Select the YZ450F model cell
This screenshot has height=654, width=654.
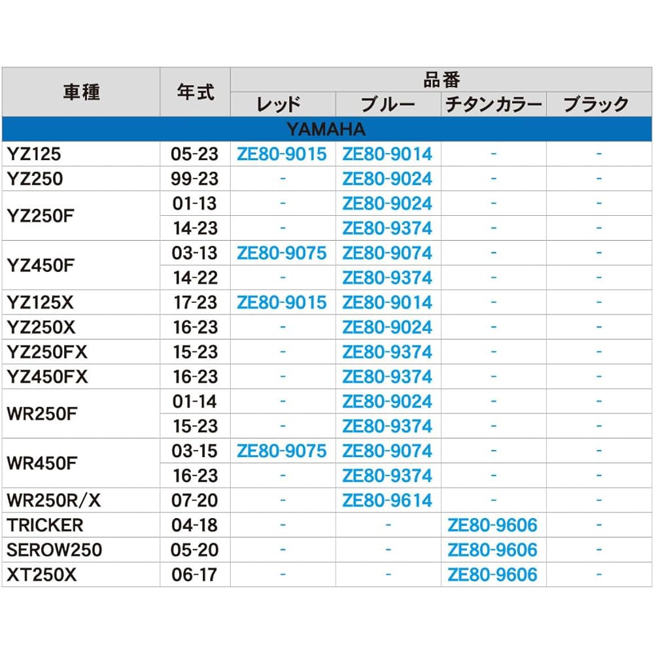click(81, 266)
